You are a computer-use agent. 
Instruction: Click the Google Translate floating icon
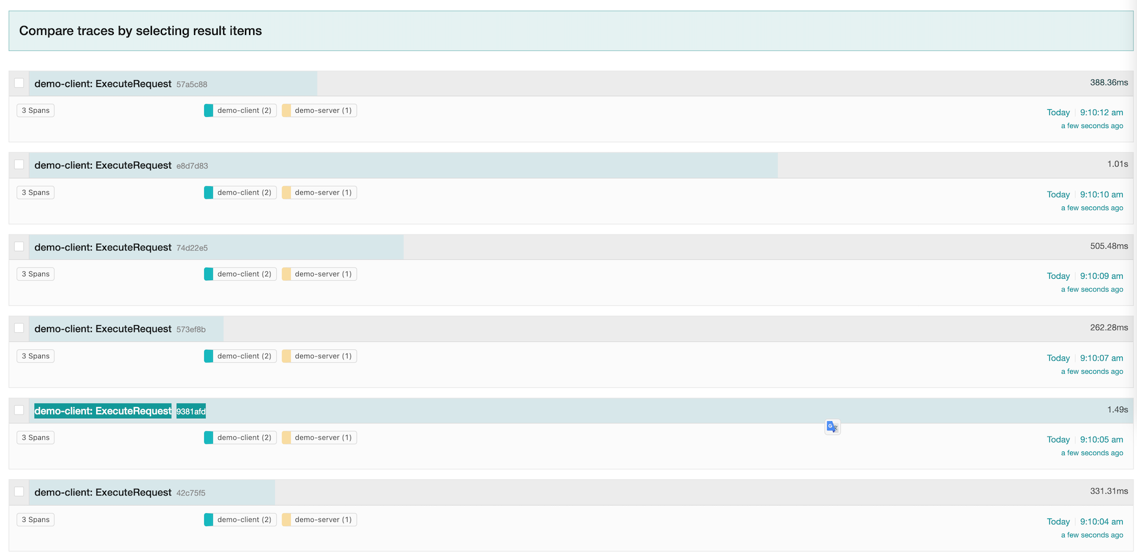832,427
